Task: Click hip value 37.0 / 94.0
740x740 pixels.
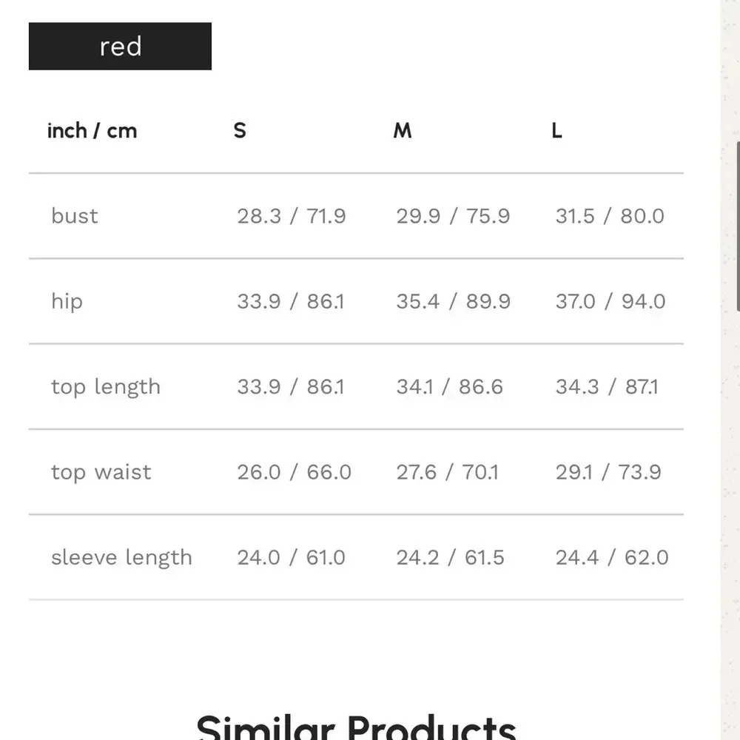Action: 610,301
